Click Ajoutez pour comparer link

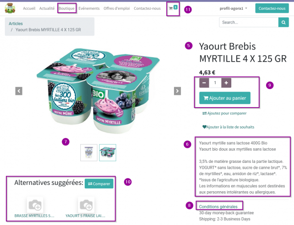224,113
